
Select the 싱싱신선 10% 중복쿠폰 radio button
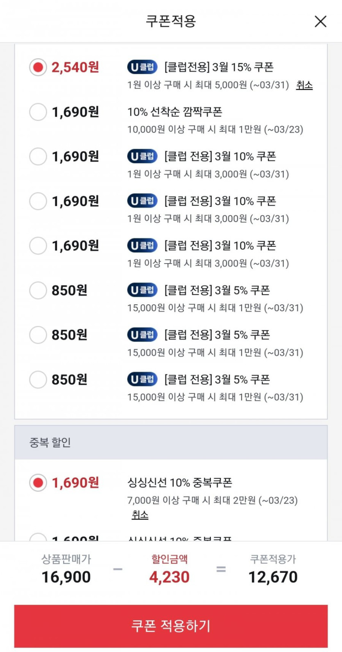coord(38,483)
